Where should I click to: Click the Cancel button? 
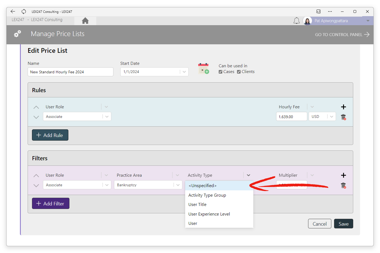[320, 224]
